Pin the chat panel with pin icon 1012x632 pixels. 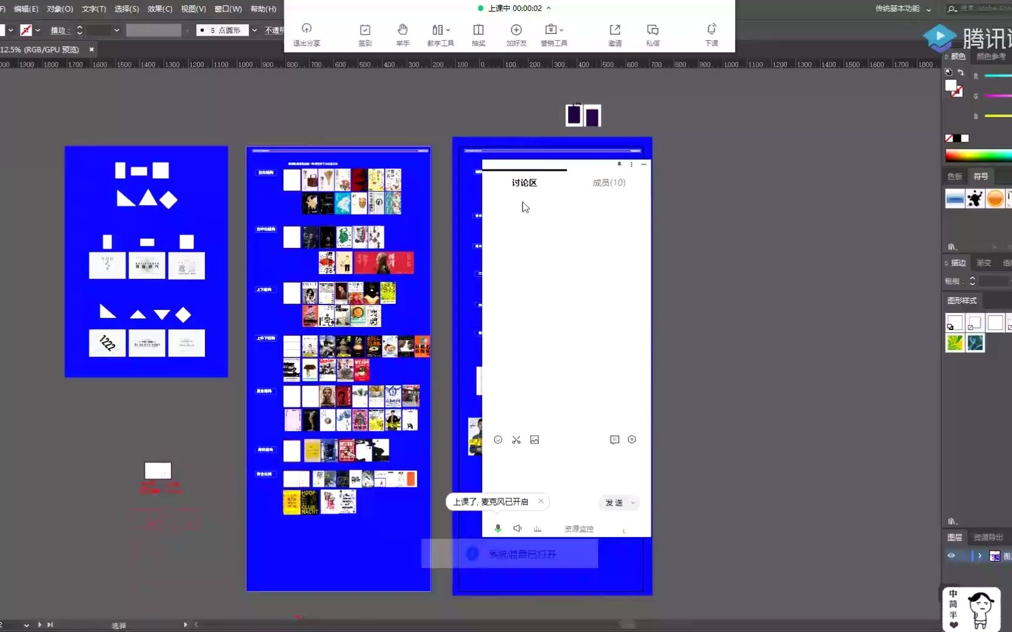pyautogui.click(x=619, y=164)
